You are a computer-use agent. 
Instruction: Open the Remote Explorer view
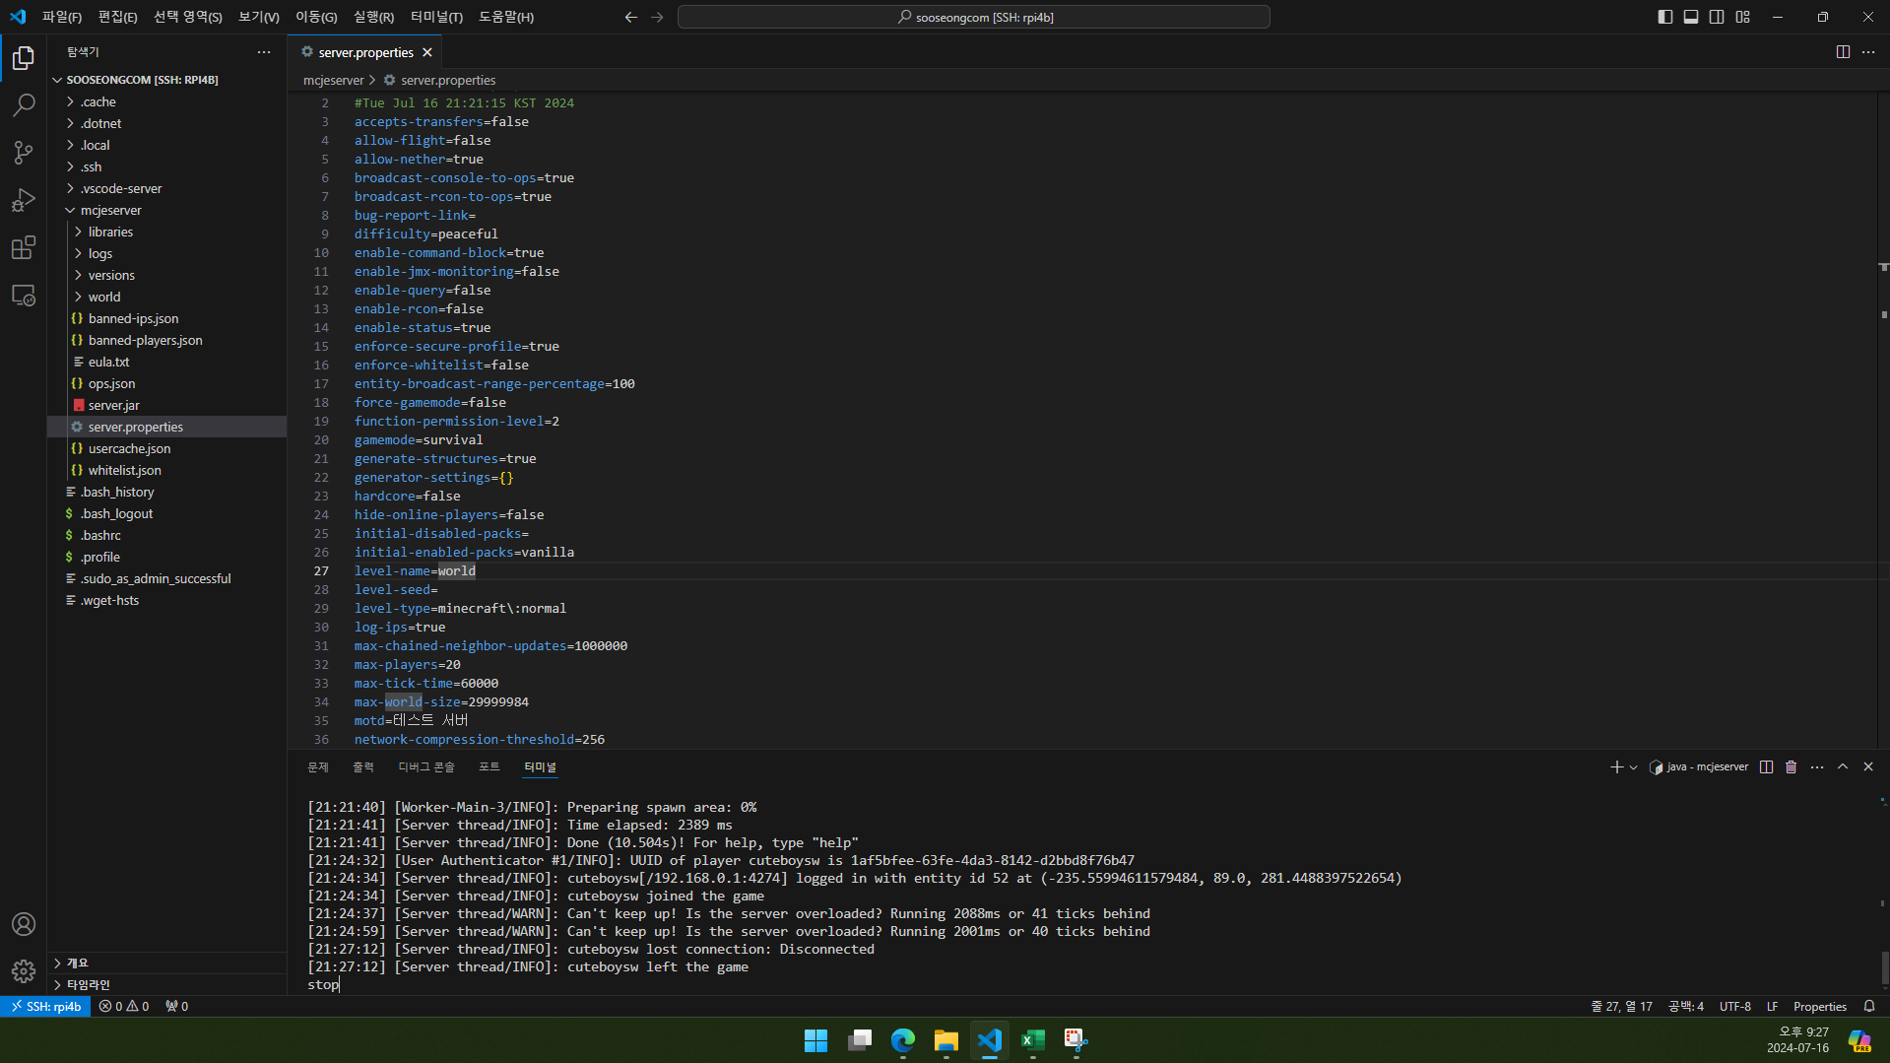point(24,295)
